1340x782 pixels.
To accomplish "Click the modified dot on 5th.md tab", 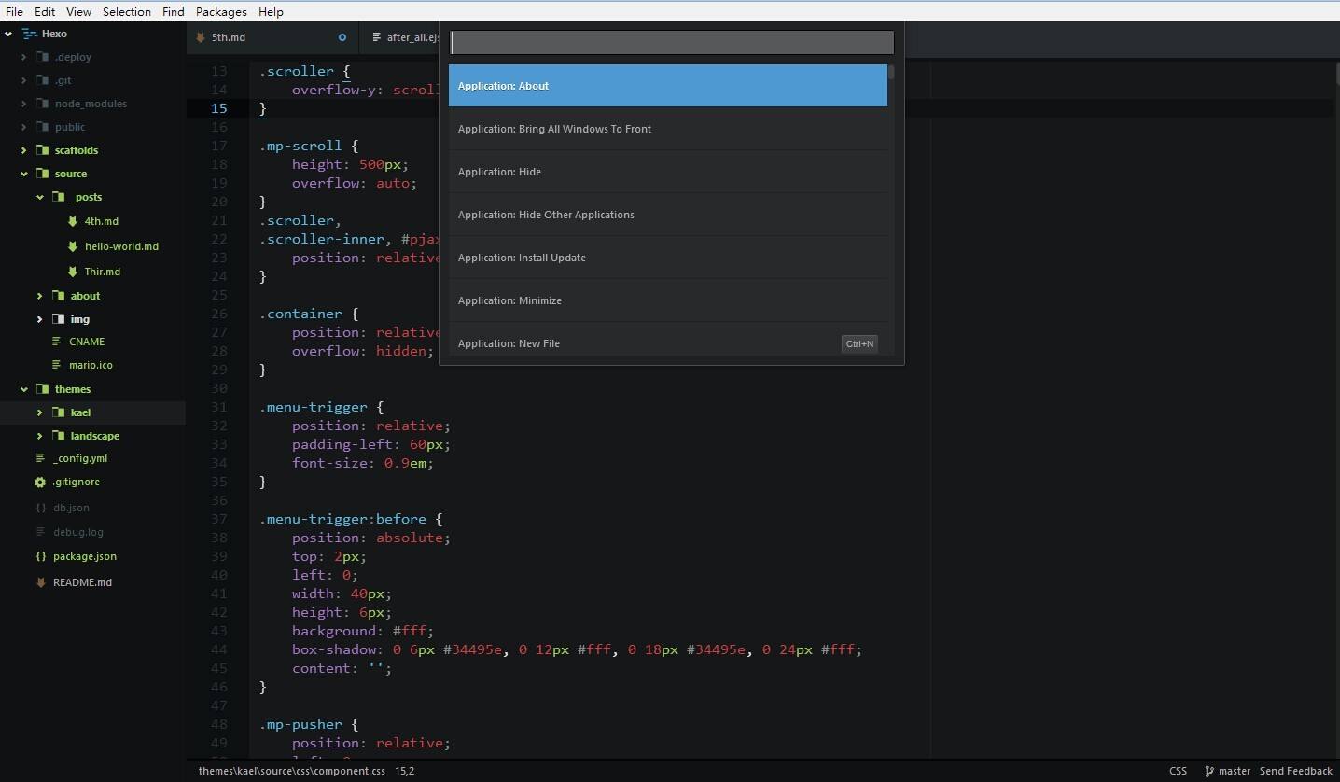I will pos(342,37).
